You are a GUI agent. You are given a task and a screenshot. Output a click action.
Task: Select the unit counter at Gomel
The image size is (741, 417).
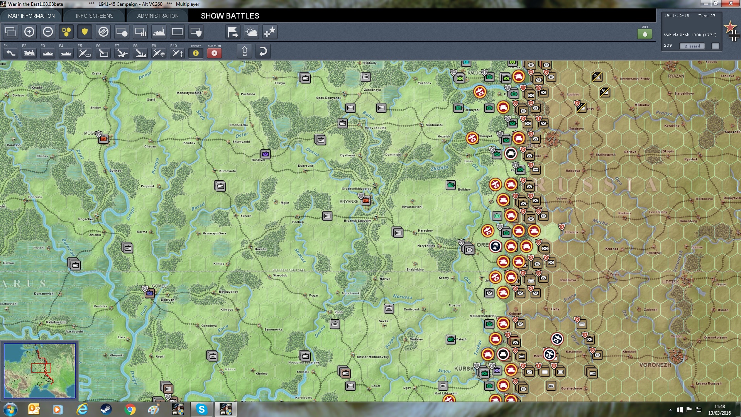tap(150, 293)
